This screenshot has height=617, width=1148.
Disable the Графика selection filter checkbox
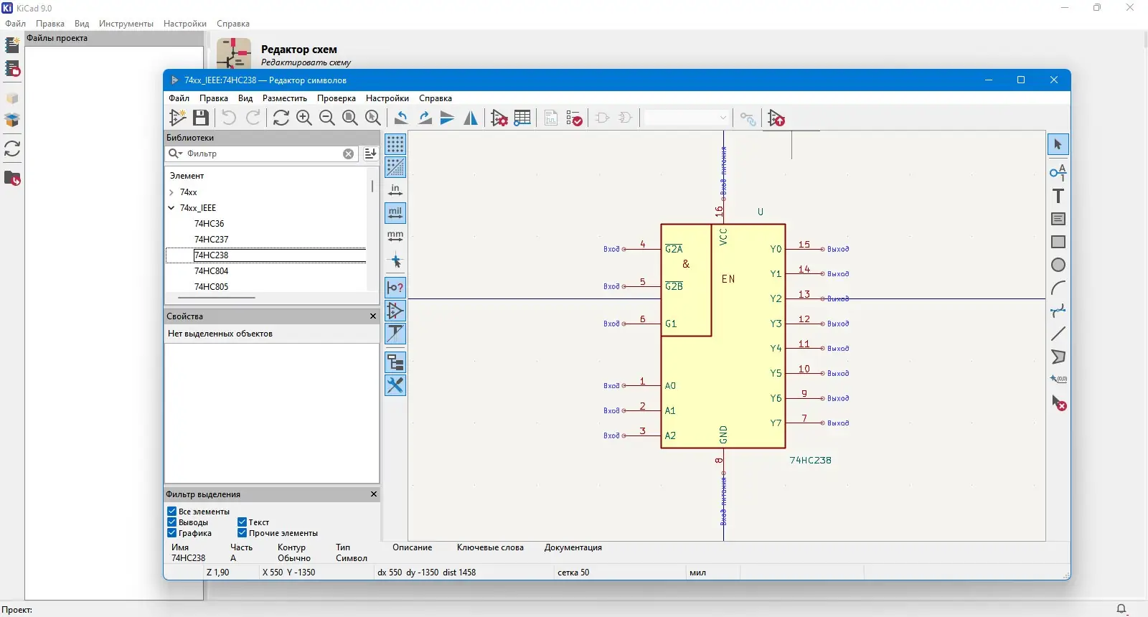click(x=172, y=533)
